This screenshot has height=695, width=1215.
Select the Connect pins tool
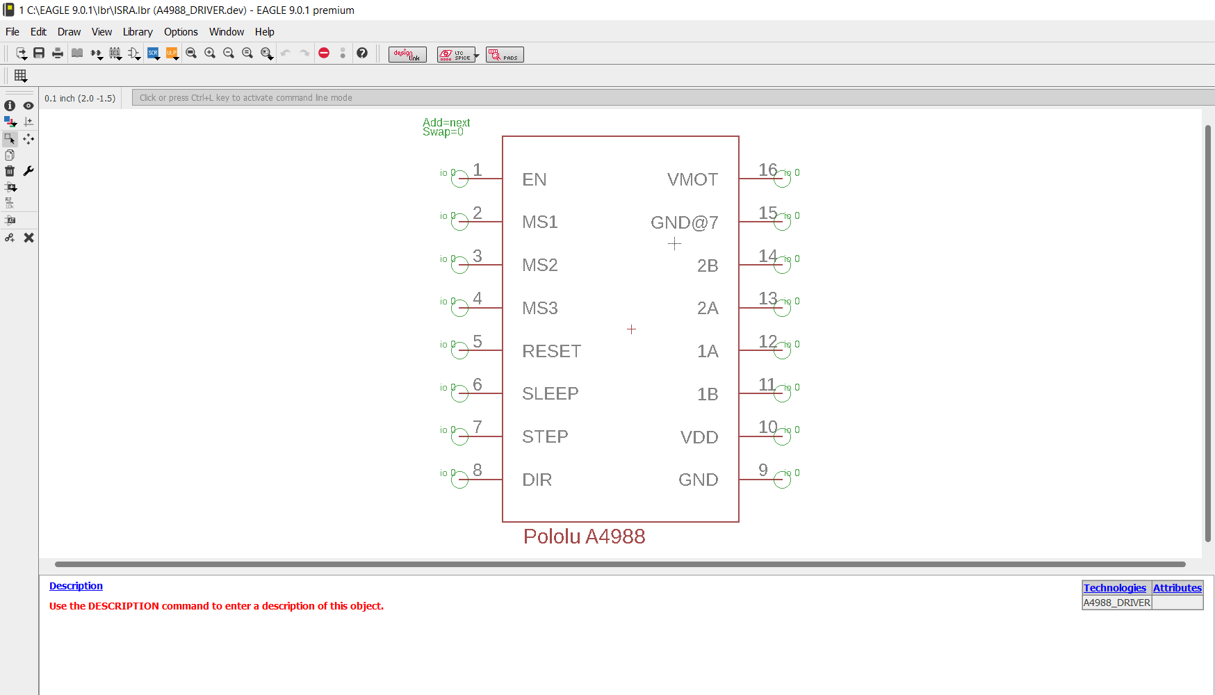[x=10, y=238]
